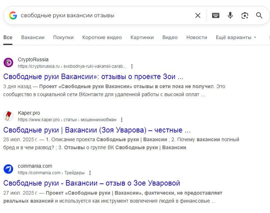Open the cryptorussia.ru URL breadcrumb
This screenshot has height=213, width=270.
72,66
